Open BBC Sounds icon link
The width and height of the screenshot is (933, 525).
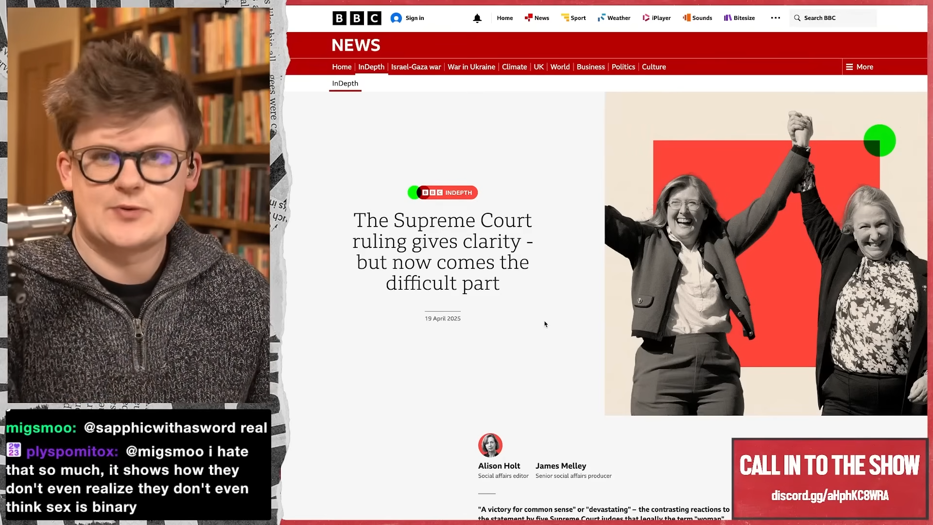click(697, 18)
